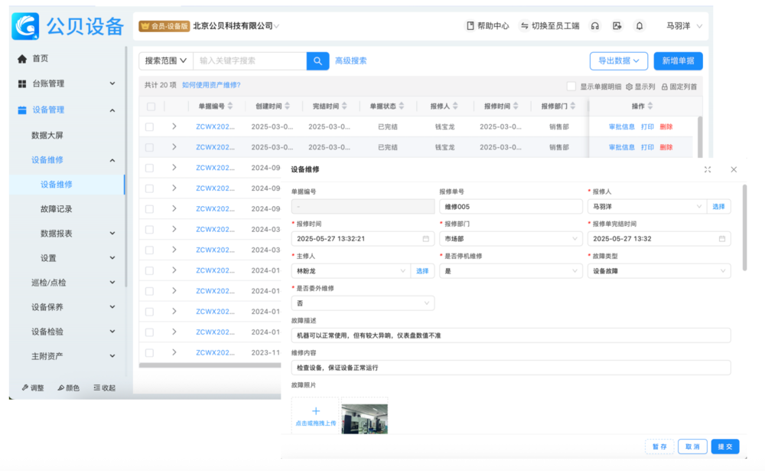Click the 固定列首 lock icon to freeze header
The width and height of the screenshot is (765, 471).
(665, 86)
